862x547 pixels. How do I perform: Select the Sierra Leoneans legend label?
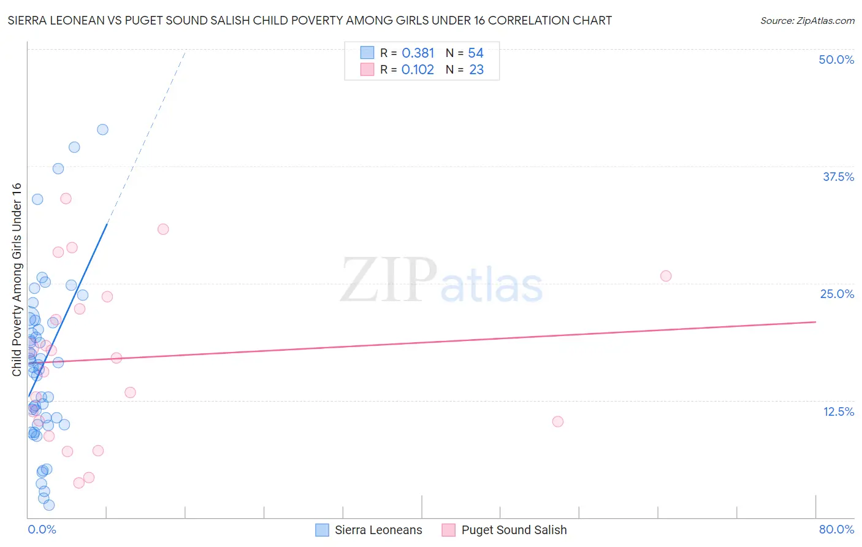pos(378,530)
